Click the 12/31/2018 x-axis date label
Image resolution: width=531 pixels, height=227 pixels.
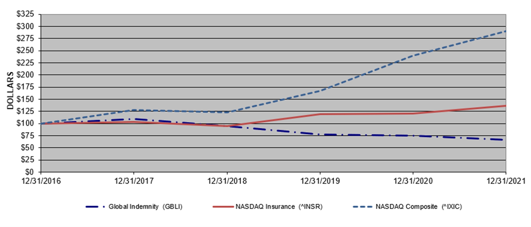coord(227,181)
